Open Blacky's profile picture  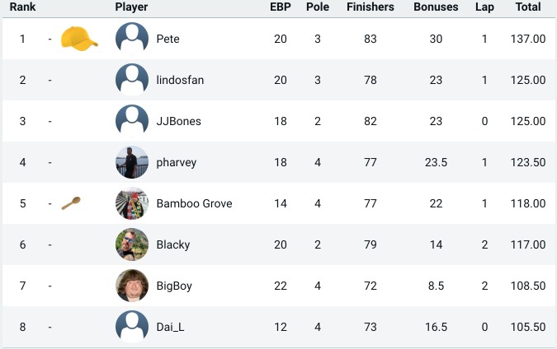[132, 244]
